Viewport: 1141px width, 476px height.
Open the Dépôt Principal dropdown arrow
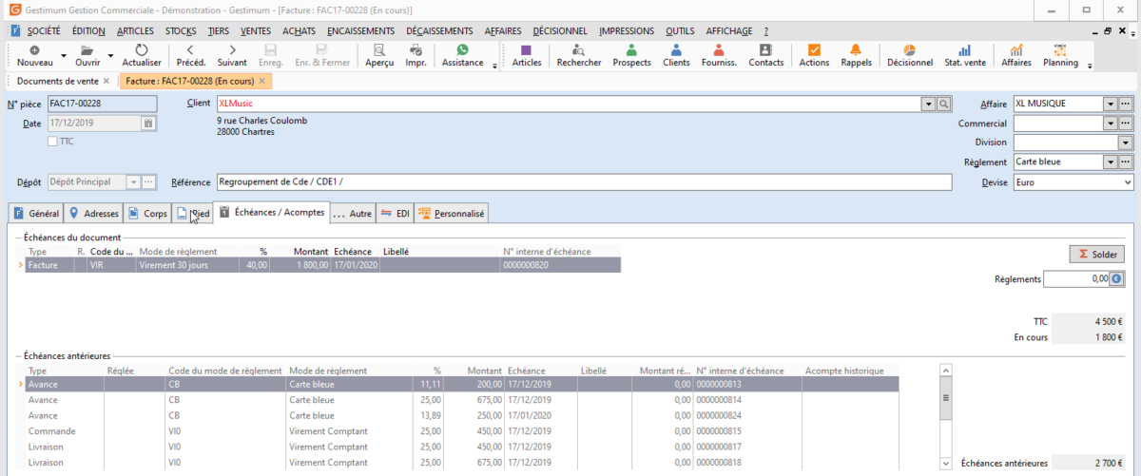click(132, 181)
